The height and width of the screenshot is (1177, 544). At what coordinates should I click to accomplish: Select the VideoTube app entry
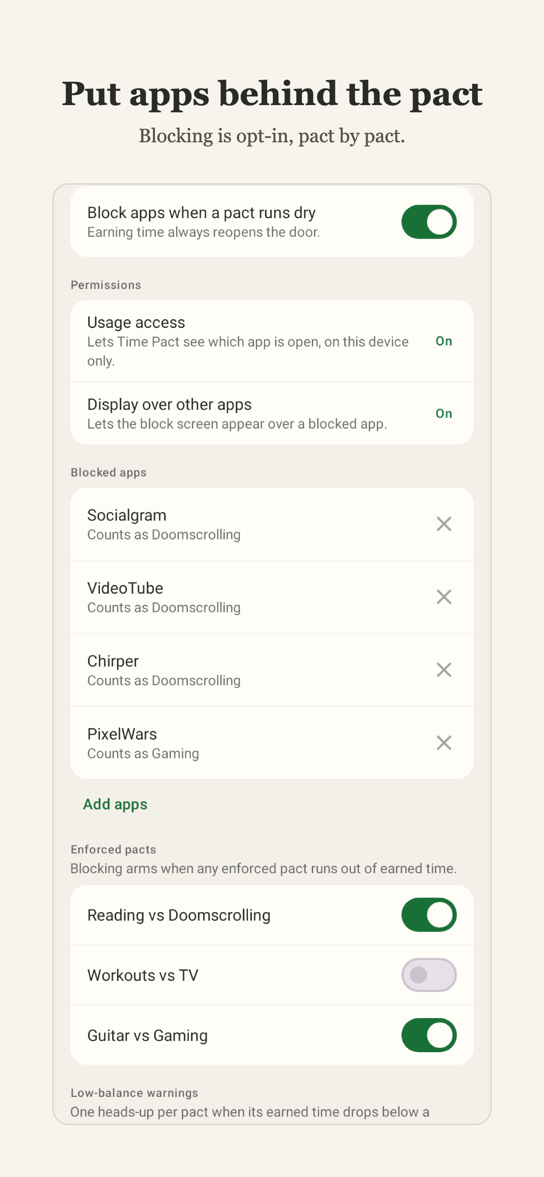point(272,597)
